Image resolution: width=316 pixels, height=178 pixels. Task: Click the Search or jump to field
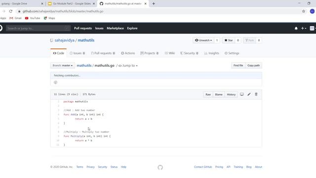[x=38, y=28]
